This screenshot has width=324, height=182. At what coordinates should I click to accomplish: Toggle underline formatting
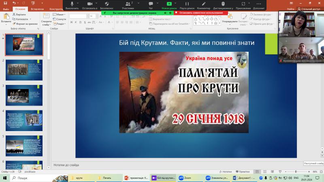(80, 22)
